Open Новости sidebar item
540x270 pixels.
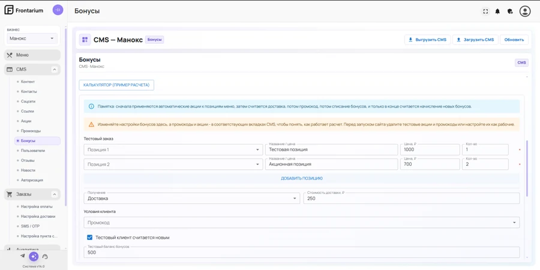[x=28, y=170]
